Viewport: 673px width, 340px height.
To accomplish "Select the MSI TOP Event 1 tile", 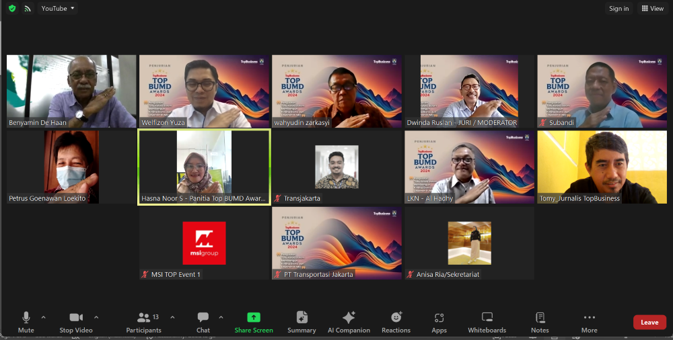I will [204, 243].
